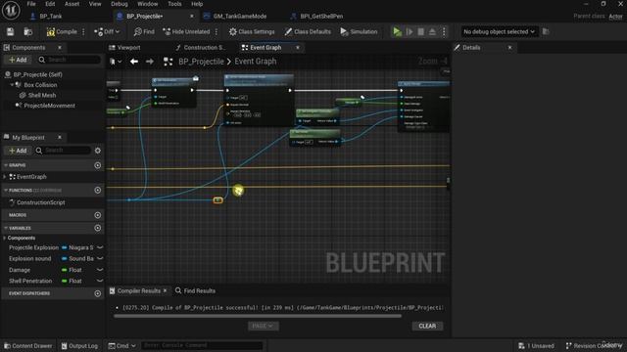627x352 pixels.
Task: Click the Components search field
Action: [69, 60]
